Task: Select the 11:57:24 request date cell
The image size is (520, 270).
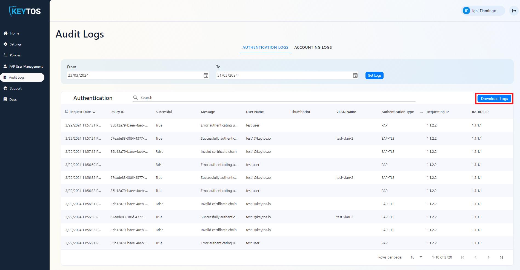Action: point(83,138)
